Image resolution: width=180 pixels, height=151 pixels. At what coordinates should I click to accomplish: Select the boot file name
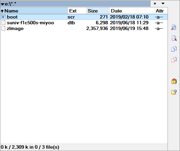point(12,17)
